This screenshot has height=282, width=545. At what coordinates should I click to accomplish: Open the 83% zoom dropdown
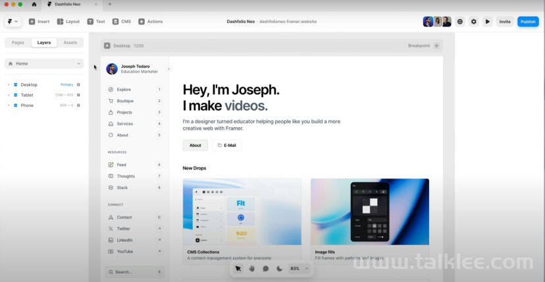(x=299, y=268)
